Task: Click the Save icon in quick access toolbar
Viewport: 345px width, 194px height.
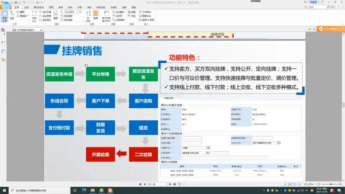Action: click(12, 3)
